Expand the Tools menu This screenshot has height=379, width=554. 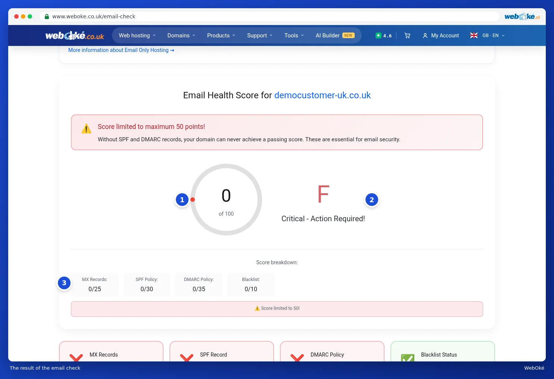point(294,36)
